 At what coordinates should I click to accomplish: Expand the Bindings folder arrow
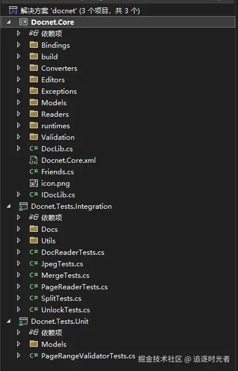[x=18, y=45]
